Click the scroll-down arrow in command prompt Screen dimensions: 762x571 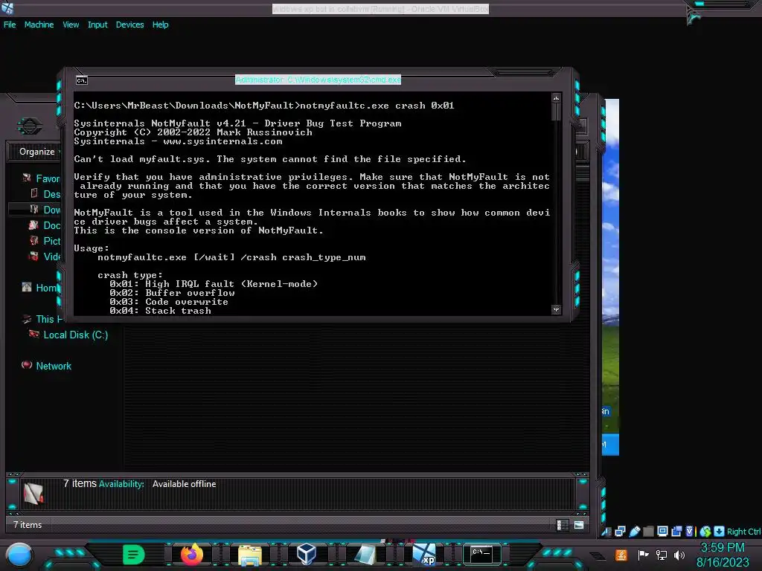pyautogui.click(x=557, y=309)
